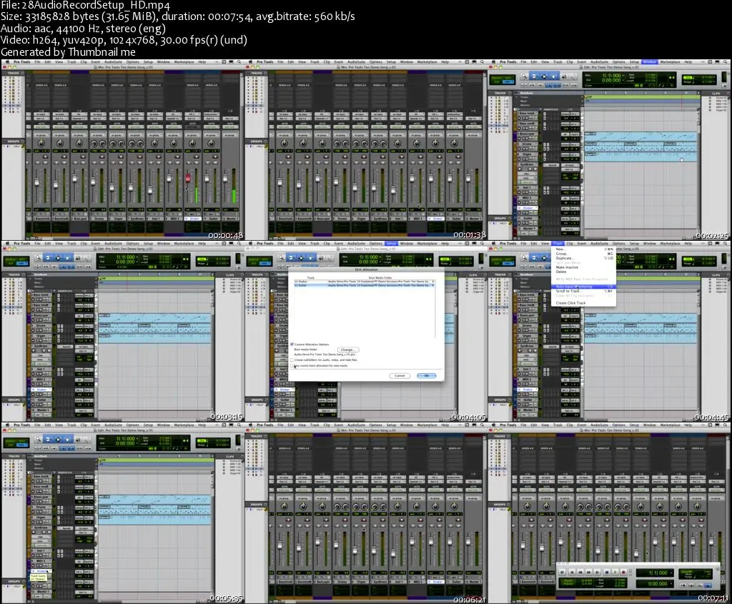
Task: Choose Duplicate in the 00:04:45 Track menu
Action: click(584, 258)
